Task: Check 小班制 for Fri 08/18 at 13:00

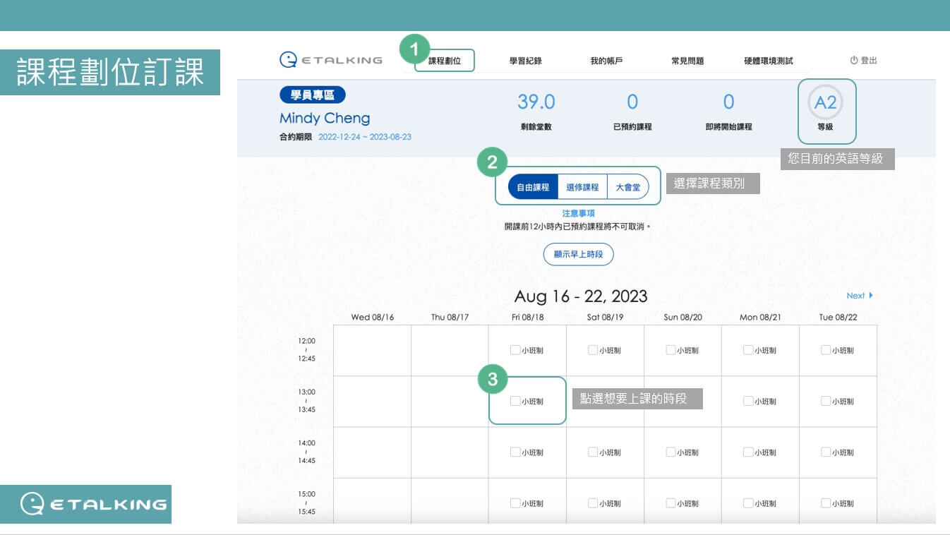Action: pos(515,401)
